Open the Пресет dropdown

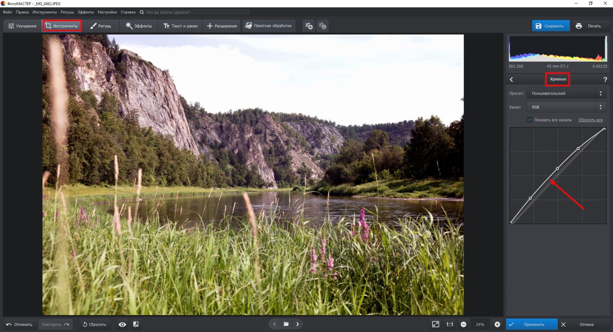pos(566,93)
